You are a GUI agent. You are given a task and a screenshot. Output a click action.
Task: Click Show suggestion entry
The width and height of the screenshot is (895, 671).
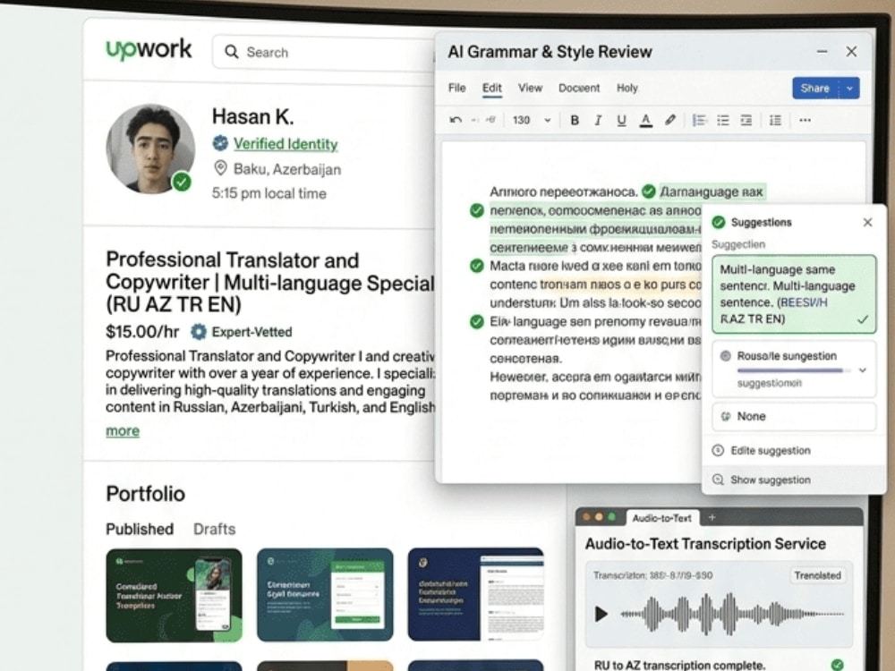click(x=793, y=480)
